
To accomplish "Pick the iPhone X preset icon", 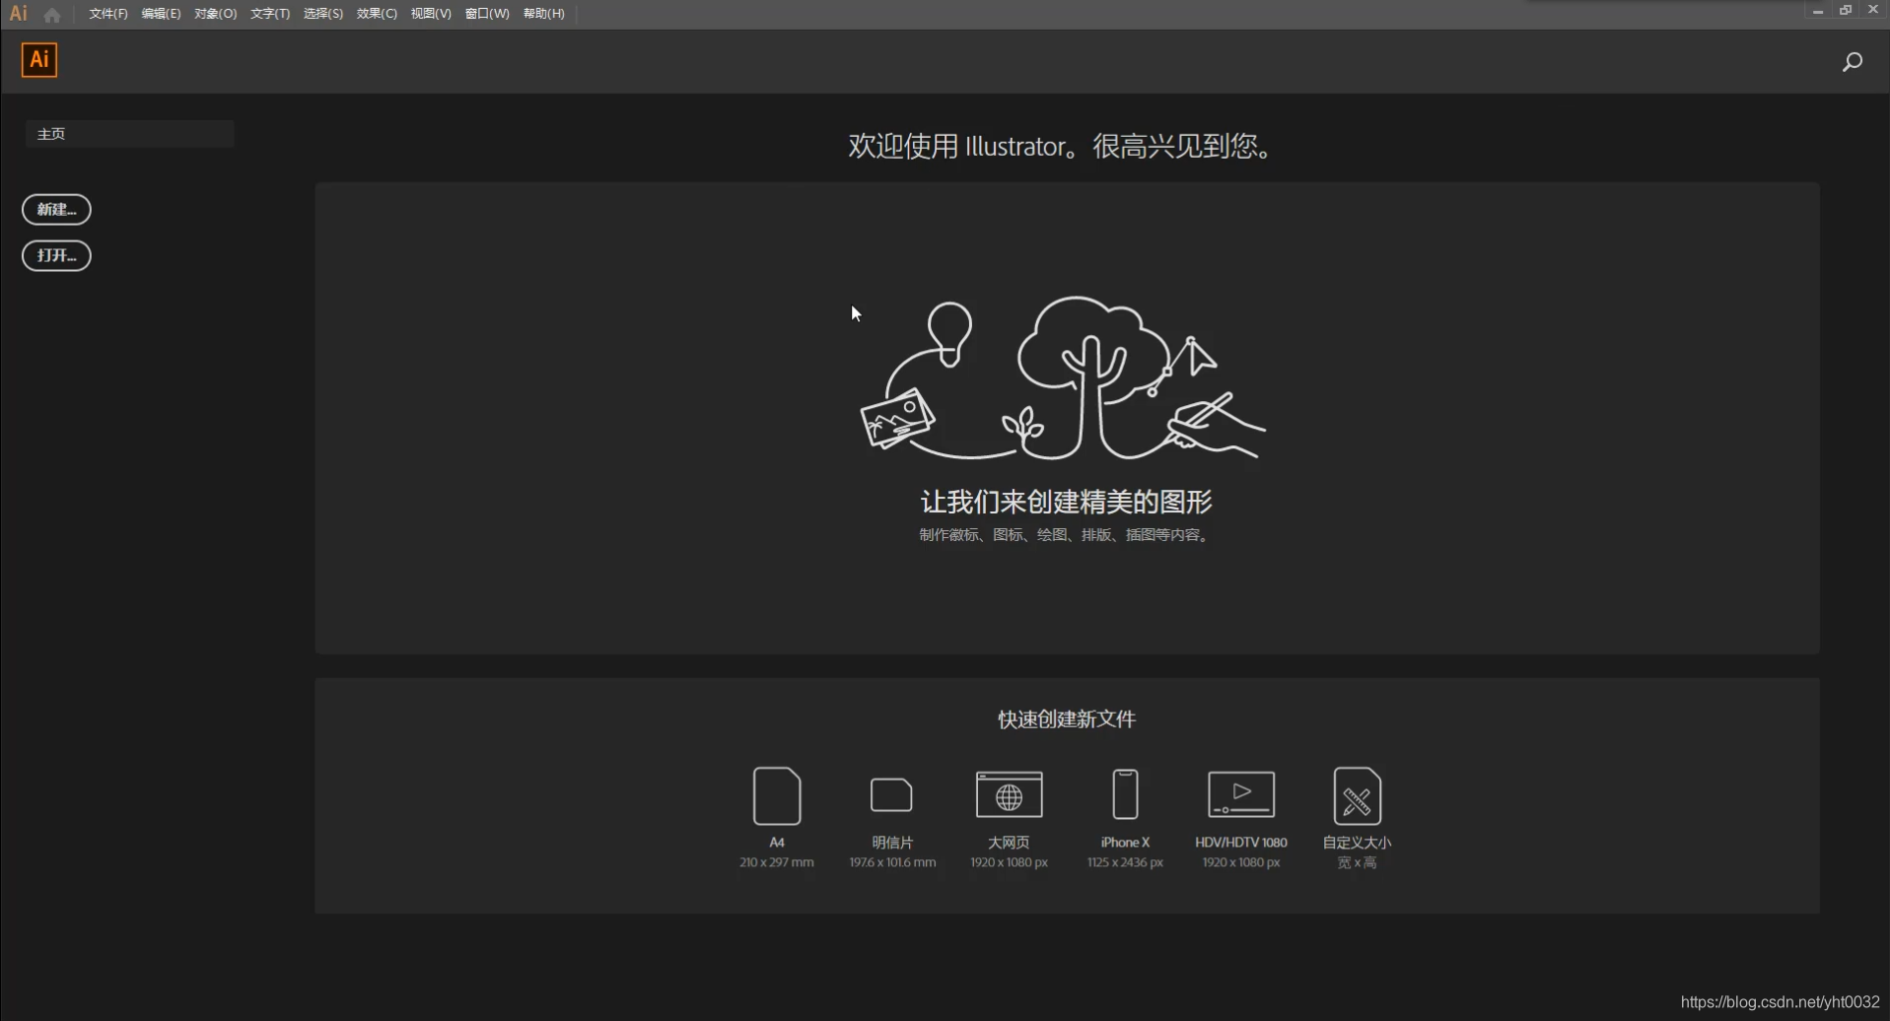I will pos(1125,794).
